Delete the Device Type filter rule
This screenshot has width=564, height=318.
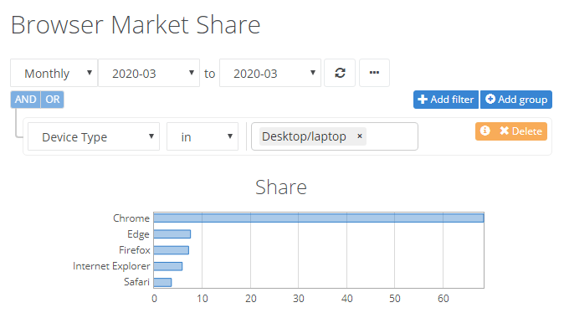[520, 131]
